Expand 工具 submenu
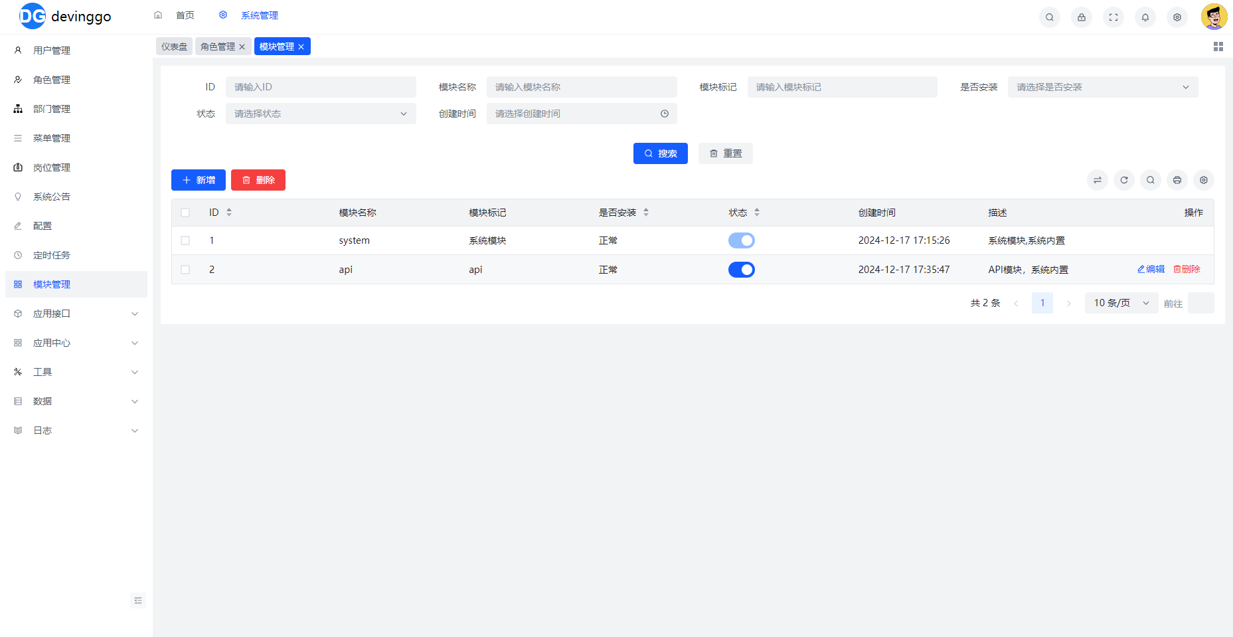The image size is (1233, 637). 76,372
